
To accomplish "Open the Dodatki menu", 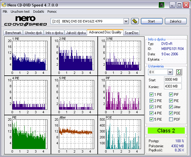I will (38, 12).
